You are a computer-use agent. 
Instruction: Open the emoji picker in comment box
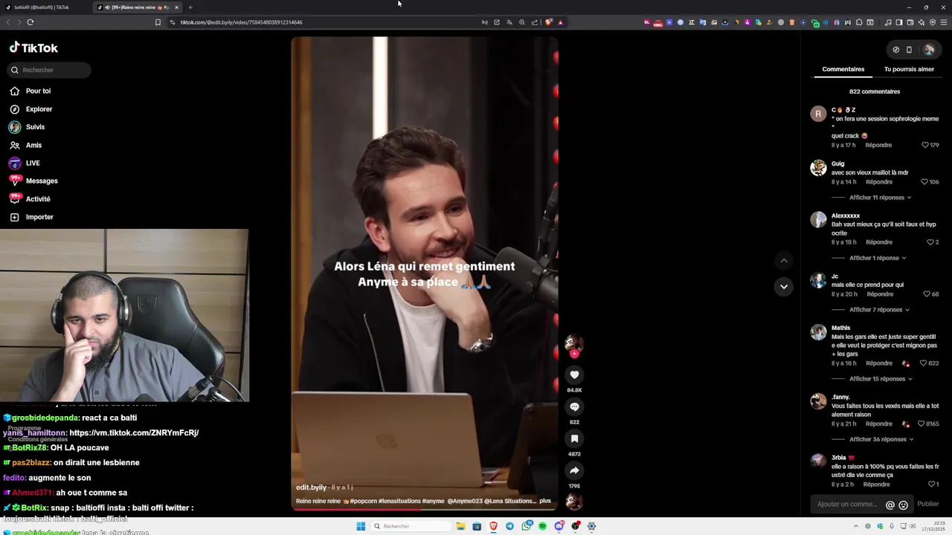click(904, 505)
